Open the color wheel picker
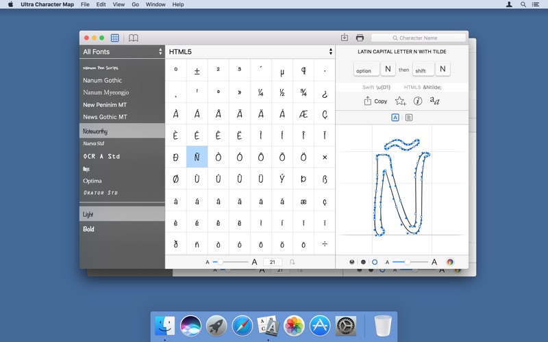Viewport: 548px width, 342px height. click(450, 262)
